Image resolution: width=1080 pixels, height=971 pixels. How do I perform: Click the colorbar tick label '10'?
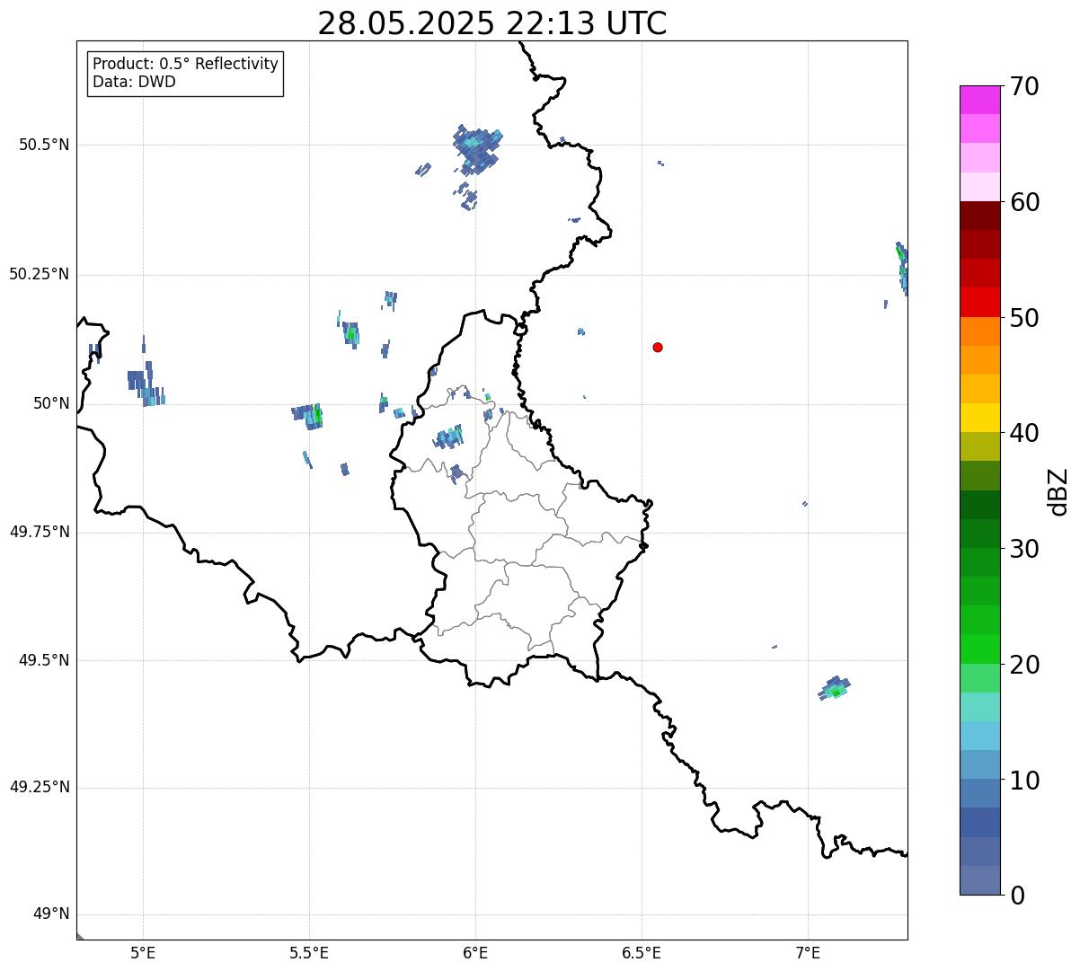point(1024,781)
